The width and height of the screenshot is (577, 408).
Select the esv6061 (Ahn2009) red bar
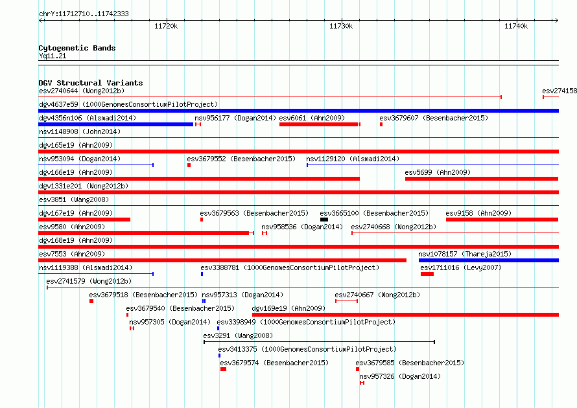pos(319,124)
